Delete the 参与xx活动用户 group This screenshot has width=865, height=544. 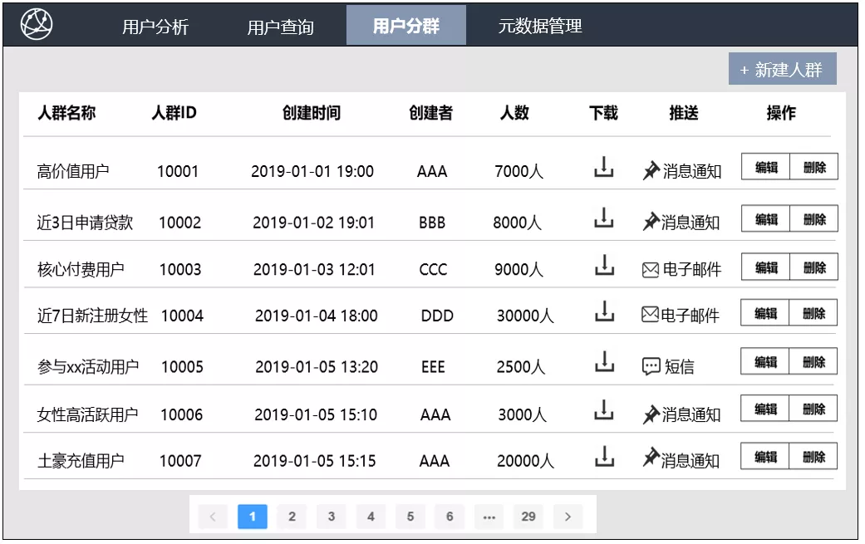click(813, 361)
